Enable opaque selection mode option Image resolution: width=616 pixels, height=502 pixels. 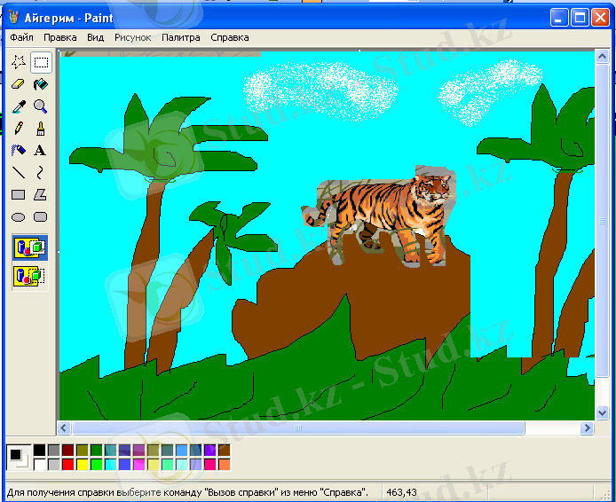pyautogui.click(x=30, y=248)
